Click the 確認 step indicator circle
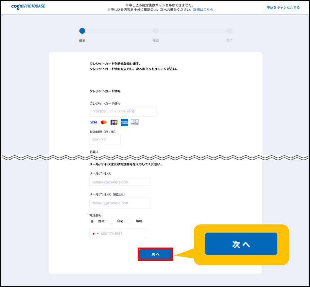Image resolution: width=310 pixels, height=287 pixels. (156, 31)
